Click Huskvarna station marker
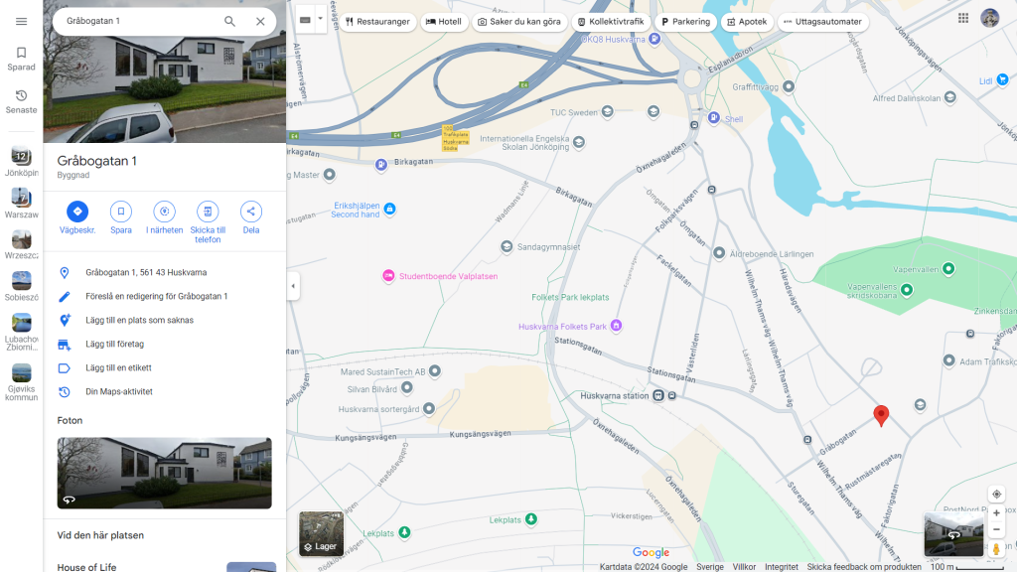Image resolution: width=1017 pixels, height=572 pixels. [658, 395]
